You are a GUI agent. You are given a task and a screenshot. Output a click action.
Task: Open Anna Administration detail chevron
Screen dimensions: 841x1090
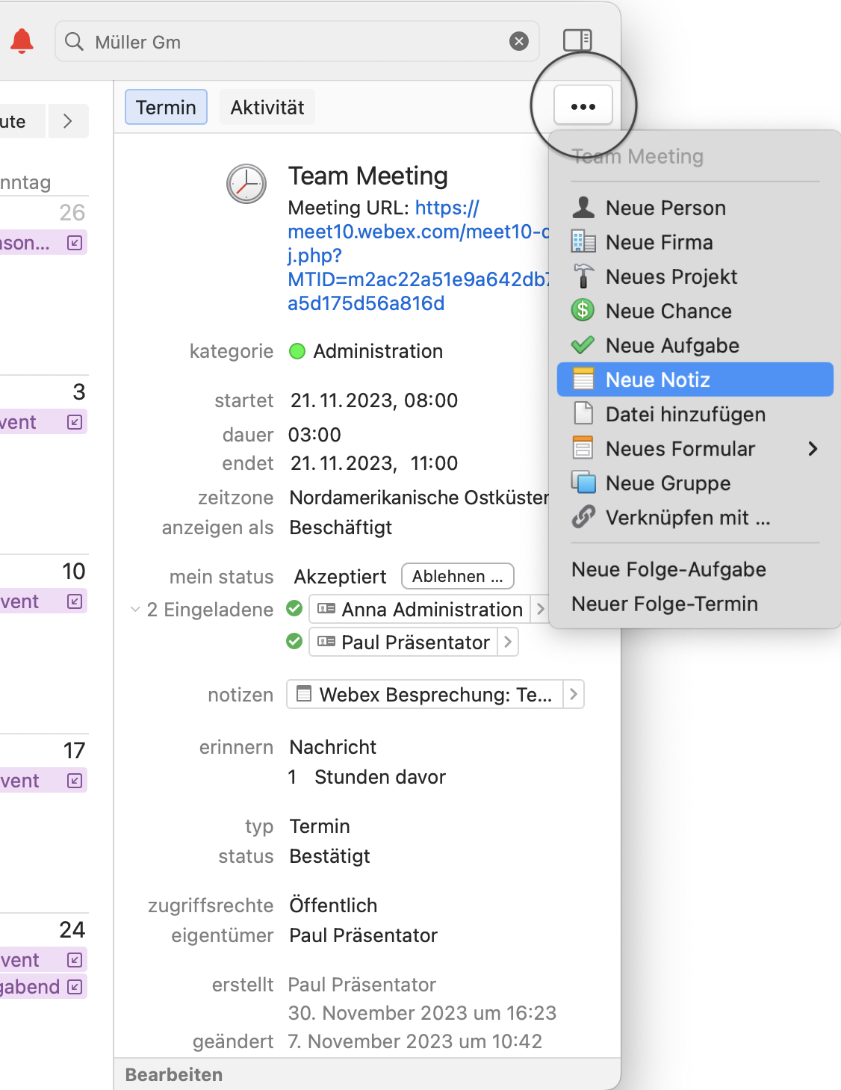click(x=540, y=610)
